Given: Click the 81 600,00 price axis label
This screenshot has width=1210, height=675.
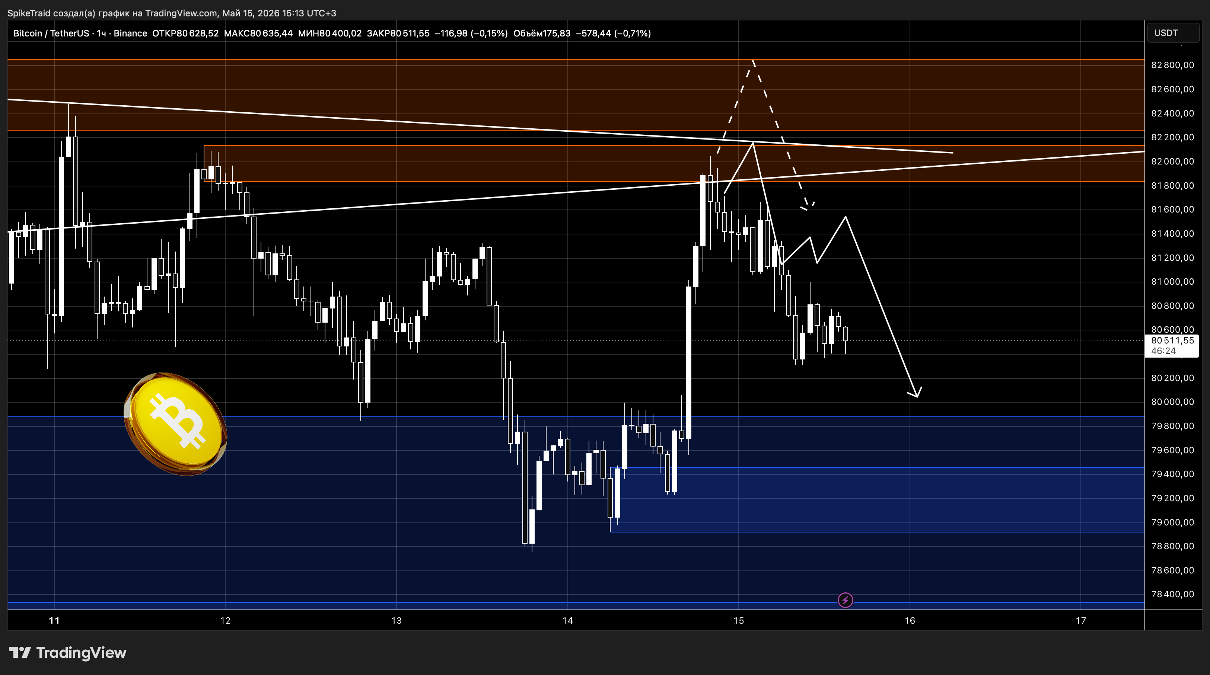Looking at the screenshot, I should (1172, 209).
